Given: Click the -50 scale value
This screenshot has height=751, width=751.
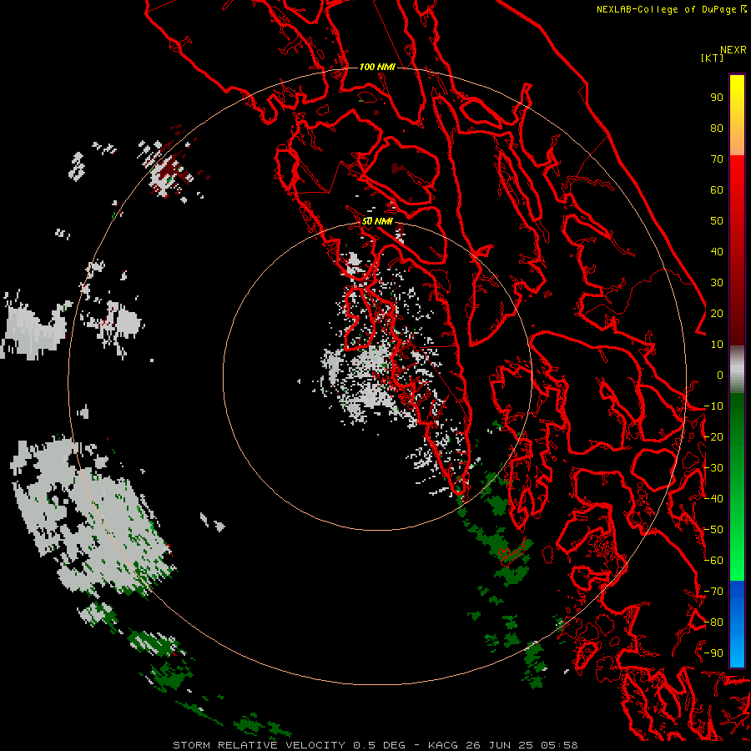Looking at the screenshot, I should click(x=713, y=530).
